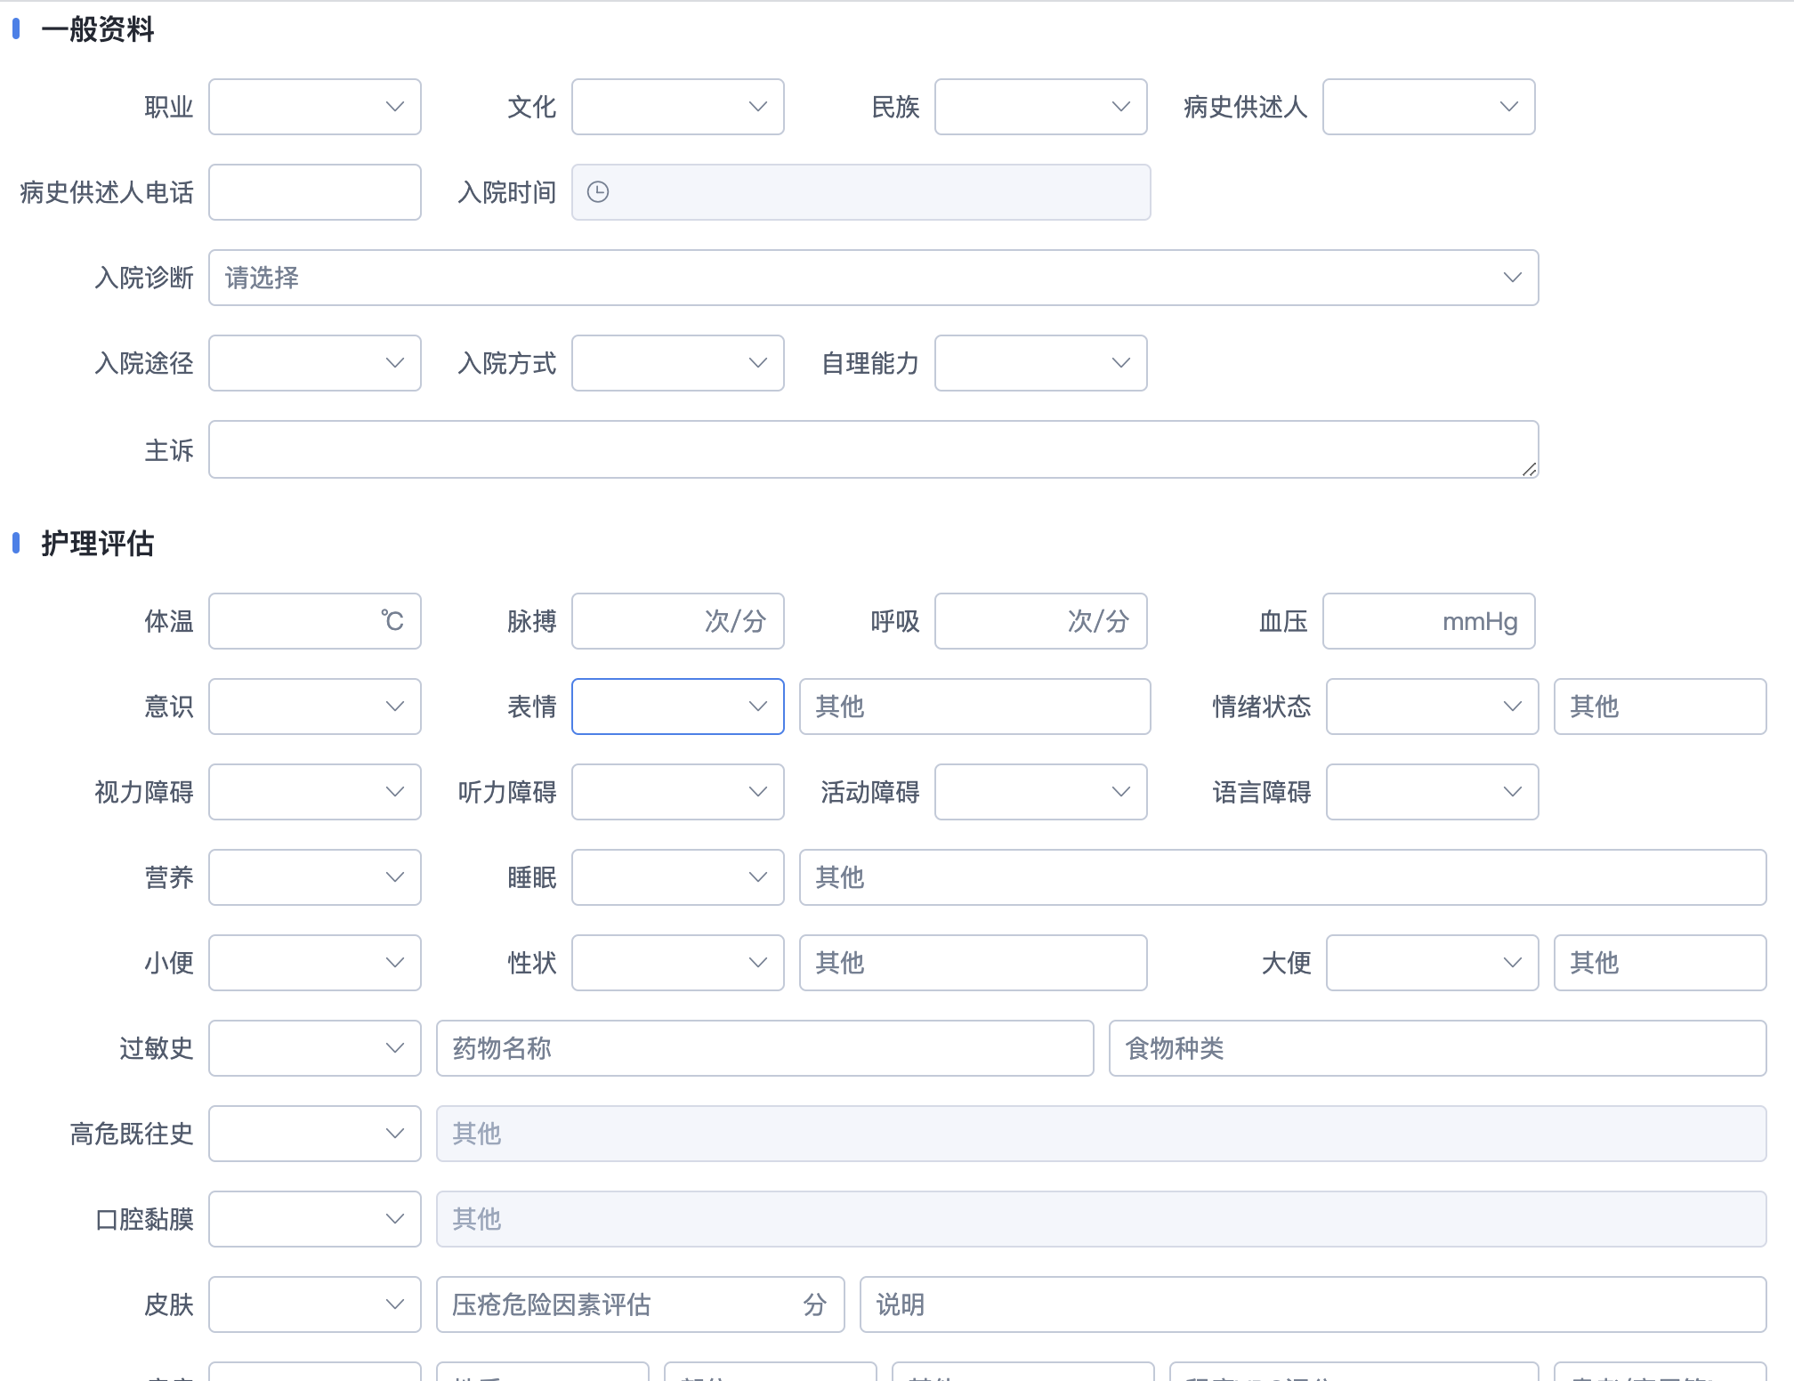1794x1381 pixels.
Task: Click into the 主诉 text area
Action: pos(872,449)
